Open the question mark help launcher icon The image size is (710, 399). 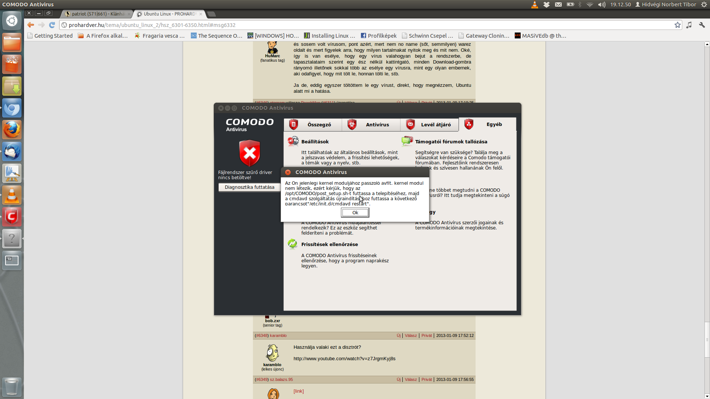tap(12, 239)
